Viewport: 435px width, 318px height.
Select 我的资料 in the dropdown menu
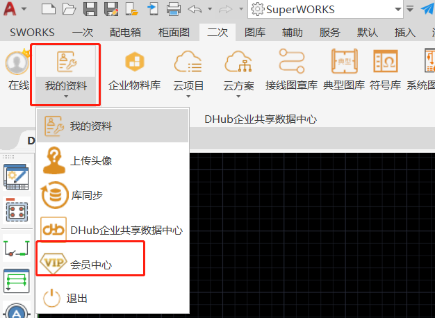pyautogui.click(x=113, y=126)
